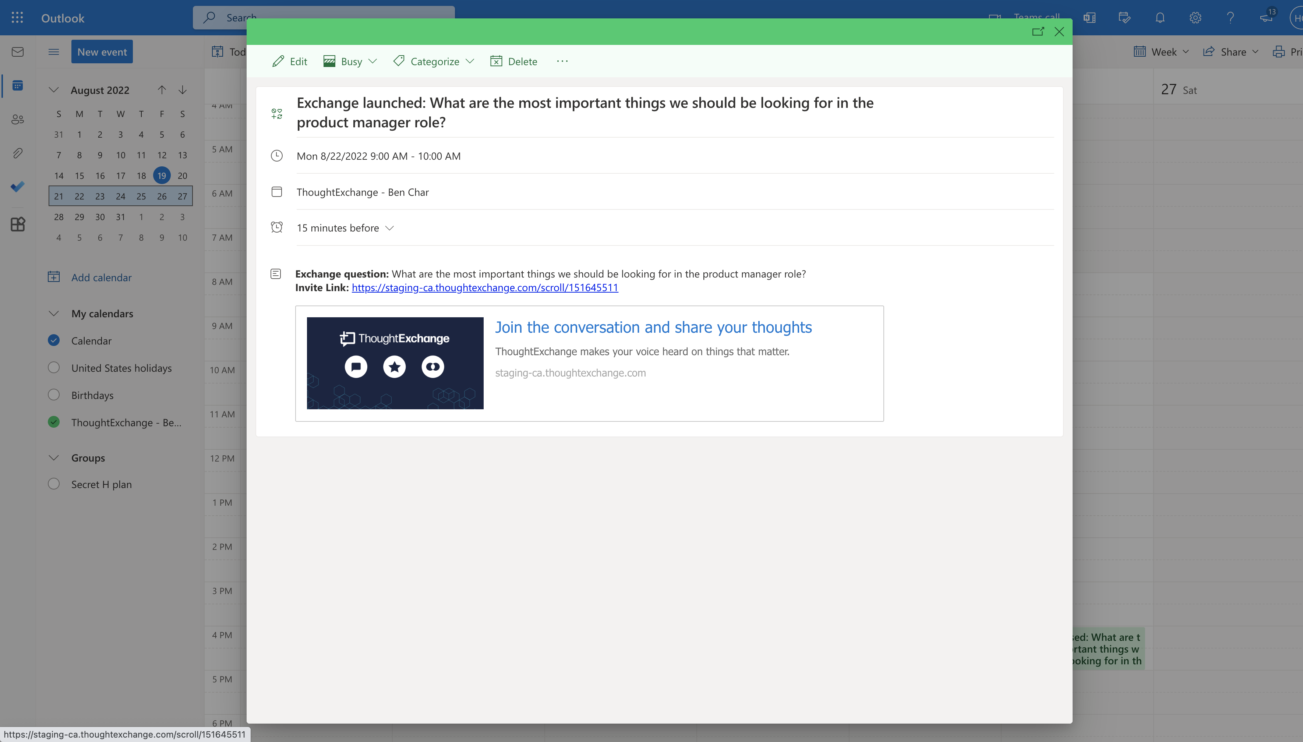The width and height of the screenshot is (1303, 742).
Task: Click Add calendar link
Action: 102,277
